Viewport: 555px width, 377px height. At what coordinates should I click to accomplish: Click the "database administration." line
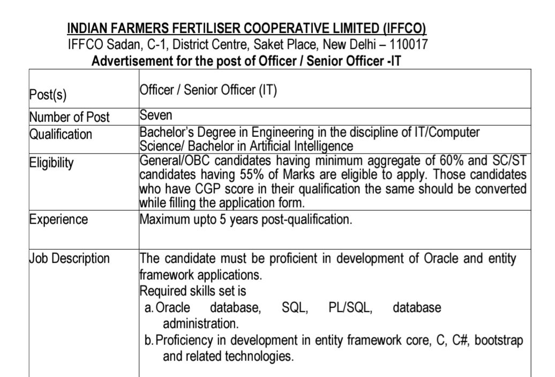point(200,324)
